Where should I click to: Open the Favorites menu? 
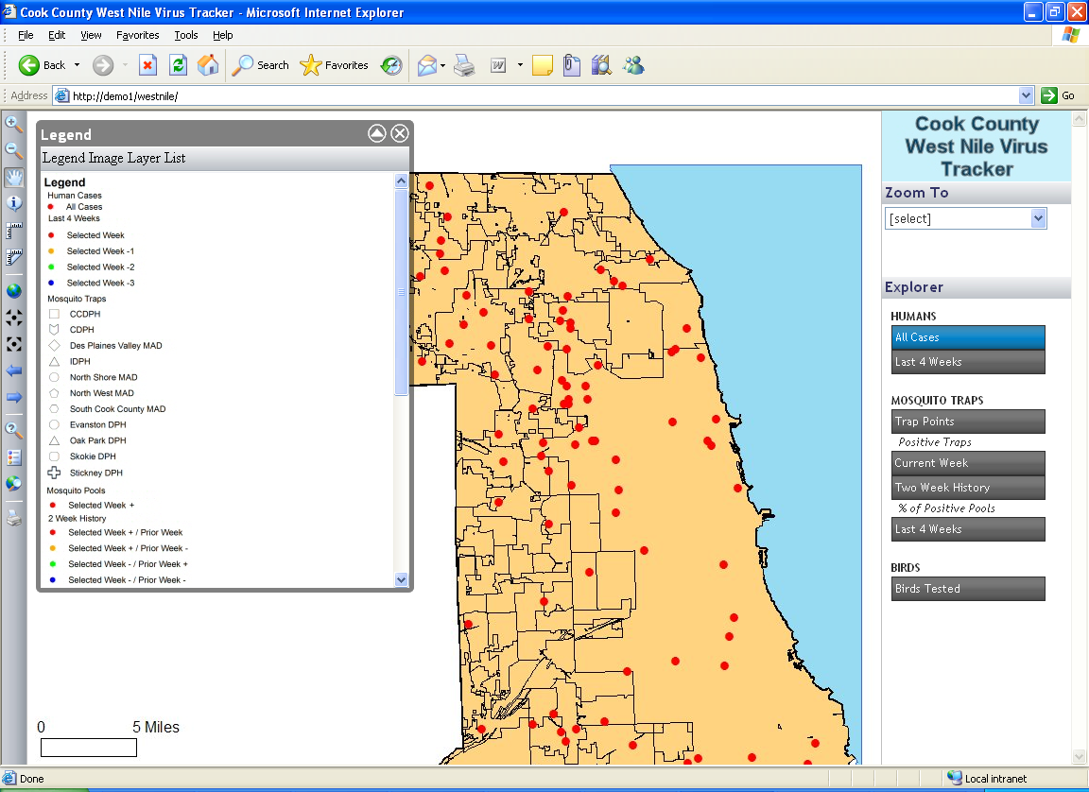pyautogui.click(x=138, y=35)
